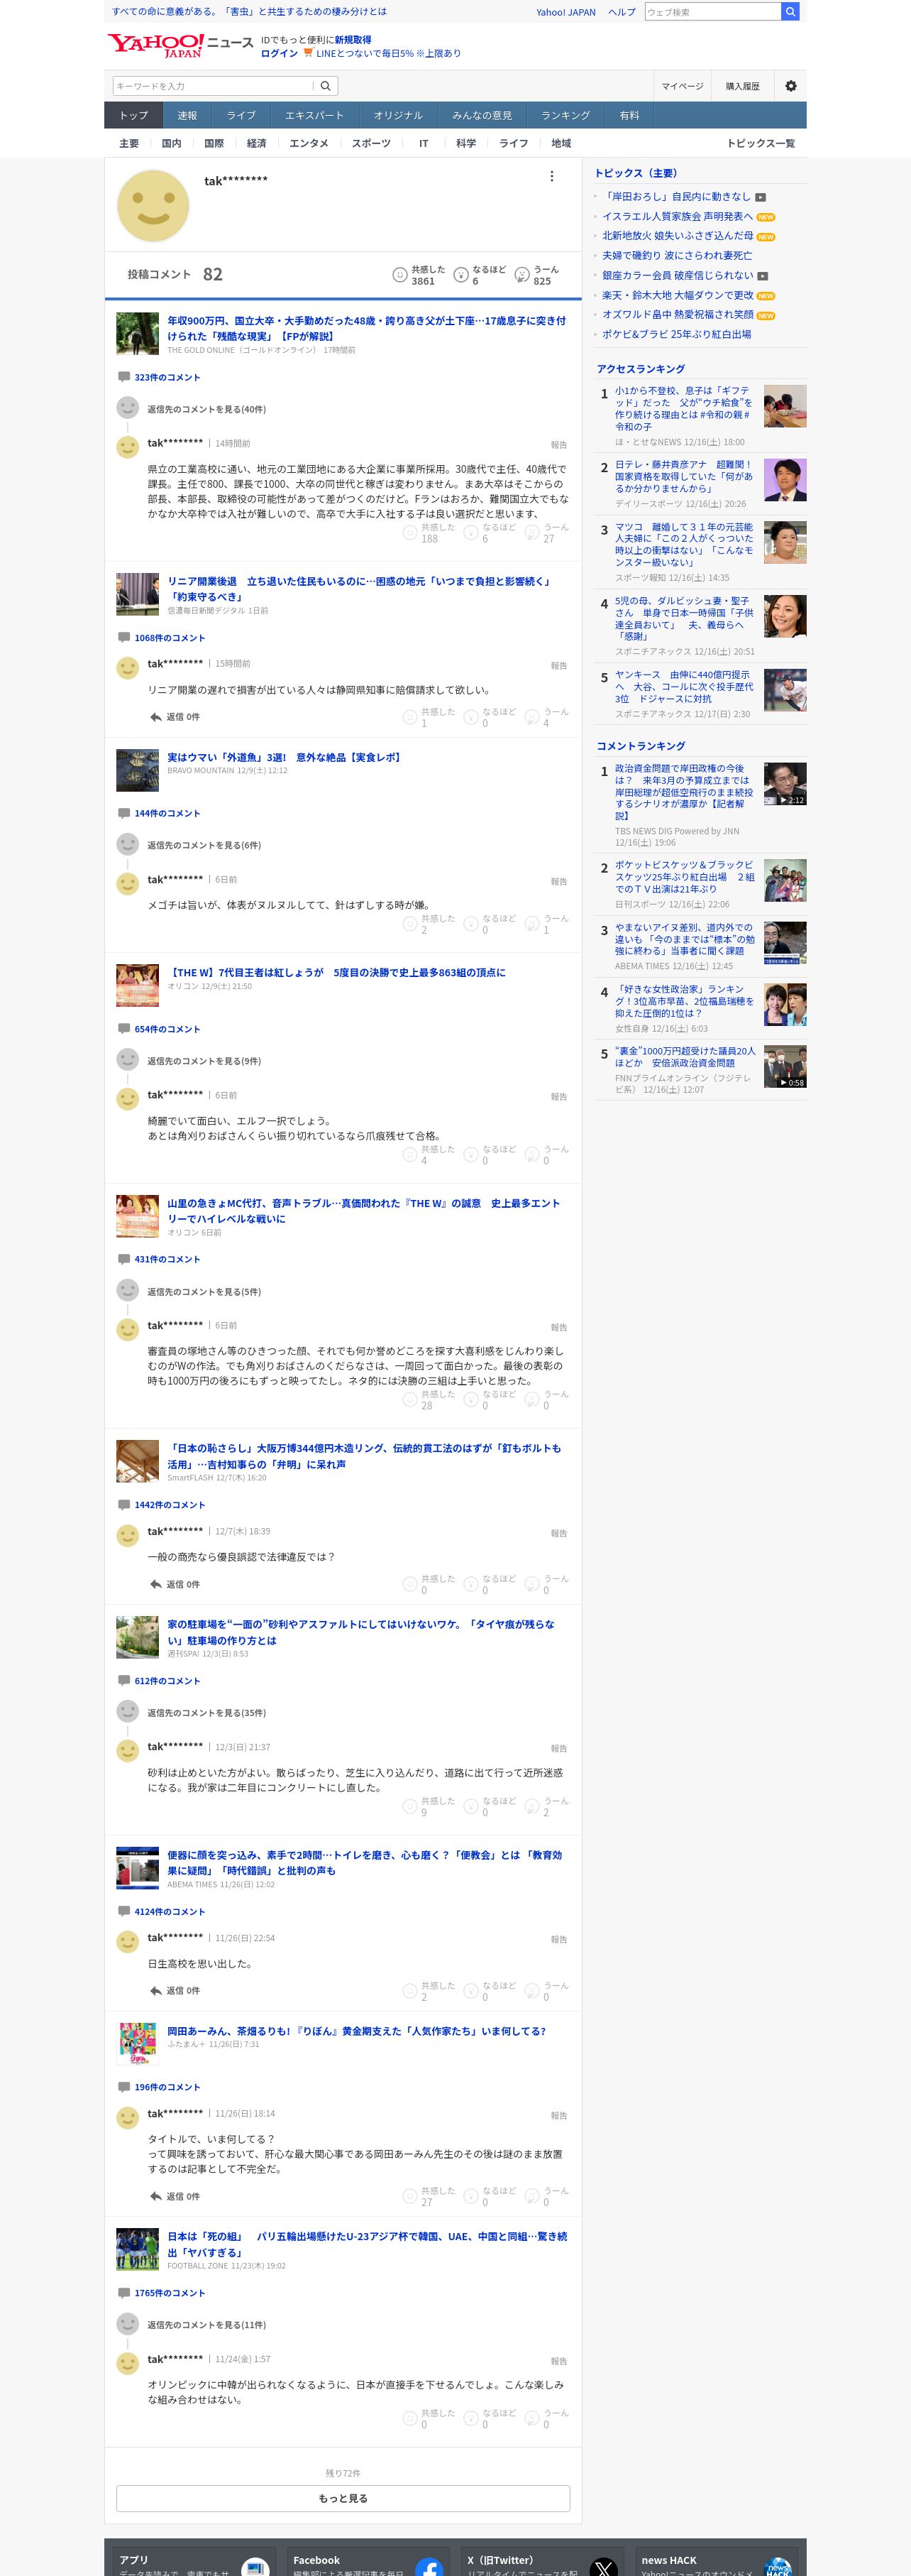This screenshot has height=2576, width=911.
Task: Expand 返信先のコメントを見る(5件)
Action: (205, 1292)
